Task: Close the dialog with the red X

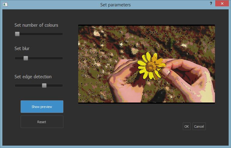Action: tap(222, 3)
